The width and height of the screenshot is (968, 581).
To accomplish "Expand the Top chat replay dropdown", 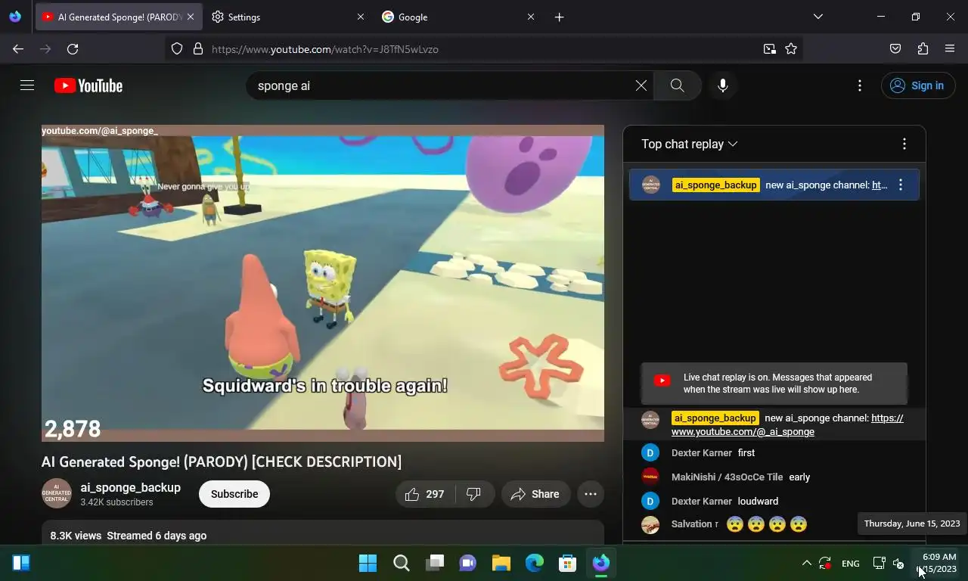I will (x=690, y=144).
